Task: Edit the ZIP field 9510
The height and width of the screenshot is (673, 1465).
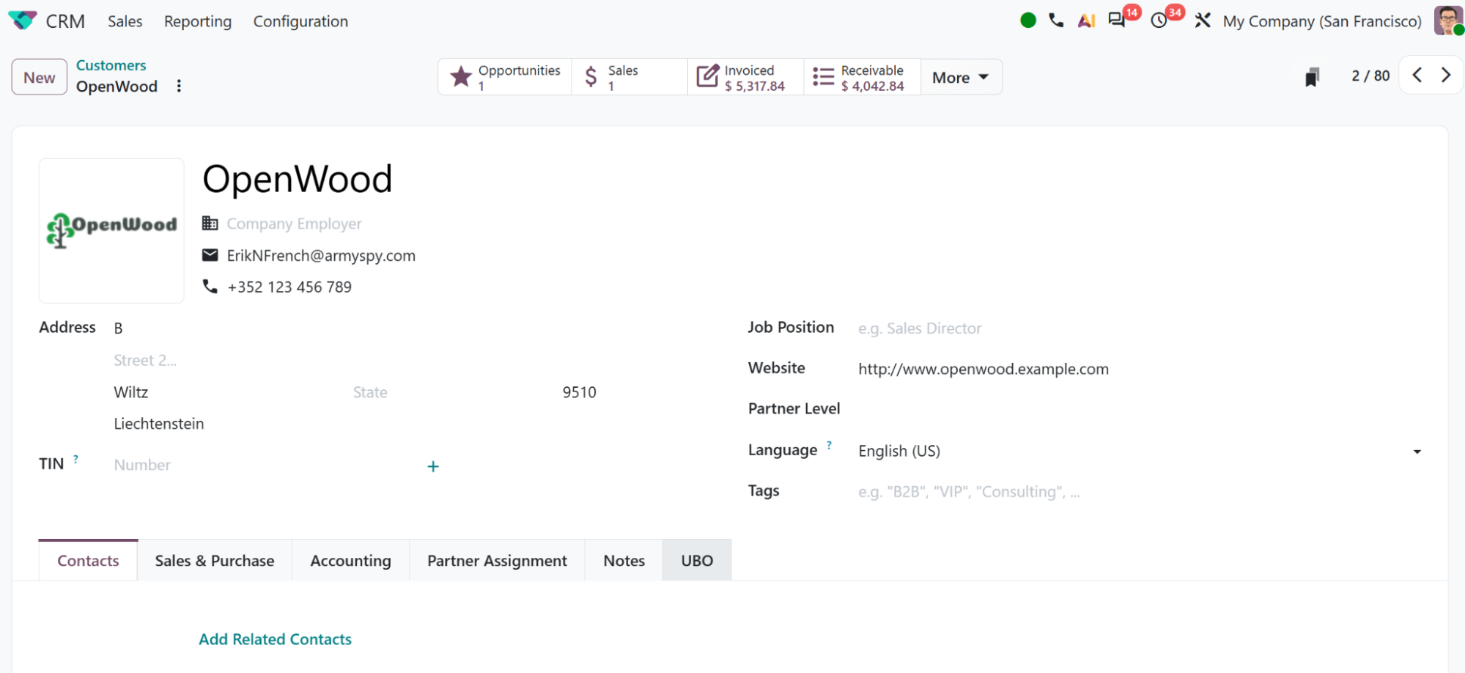Action: [x=579, y=392]
